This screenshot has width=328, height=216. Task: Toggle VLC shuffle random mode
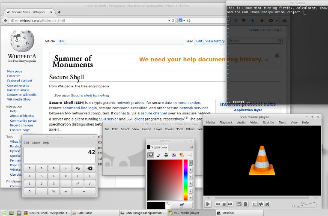[x=267, y=204]
